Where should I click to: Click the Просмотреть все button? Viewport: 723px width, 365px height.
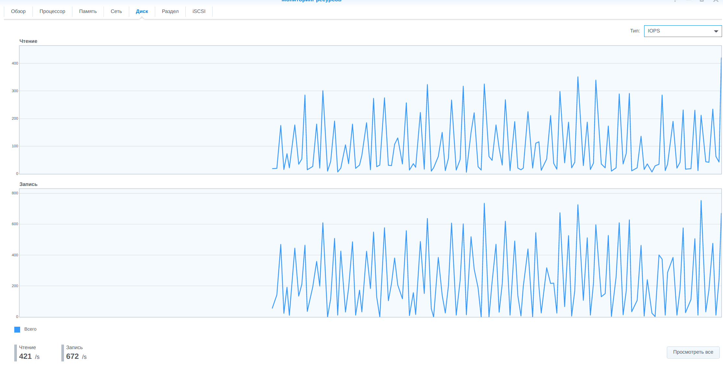click(693, 352)
